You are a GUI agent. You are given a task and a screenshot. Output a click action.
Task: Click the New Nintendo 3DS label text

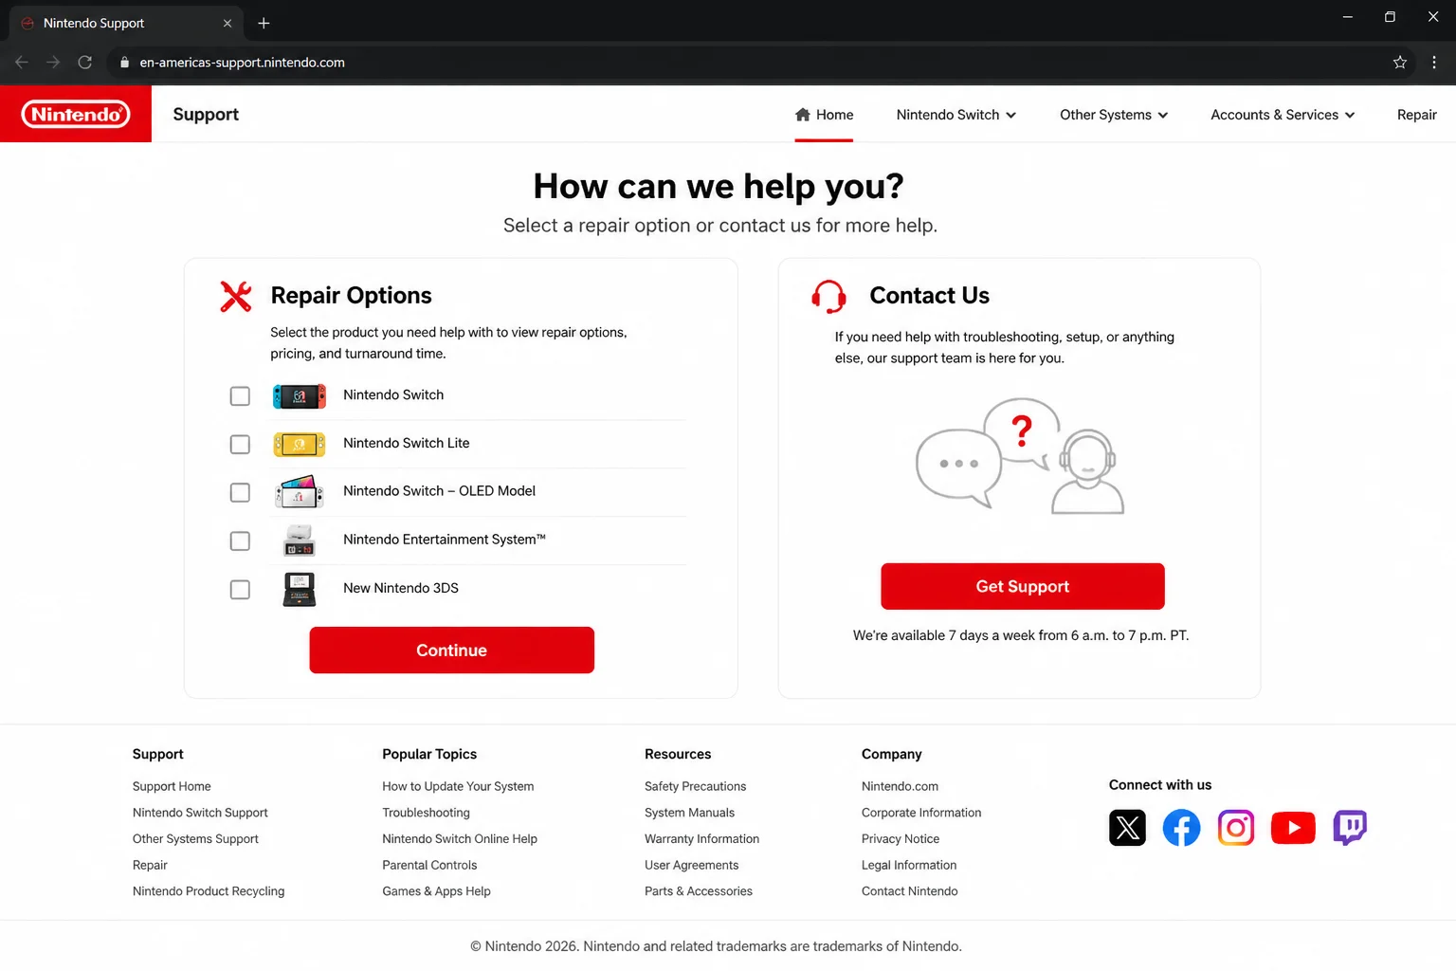[401, 589]
